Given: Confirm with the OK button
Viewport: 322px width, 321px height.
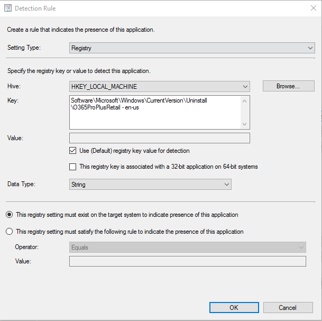Looking at the screenshot, I should (234, 308).
